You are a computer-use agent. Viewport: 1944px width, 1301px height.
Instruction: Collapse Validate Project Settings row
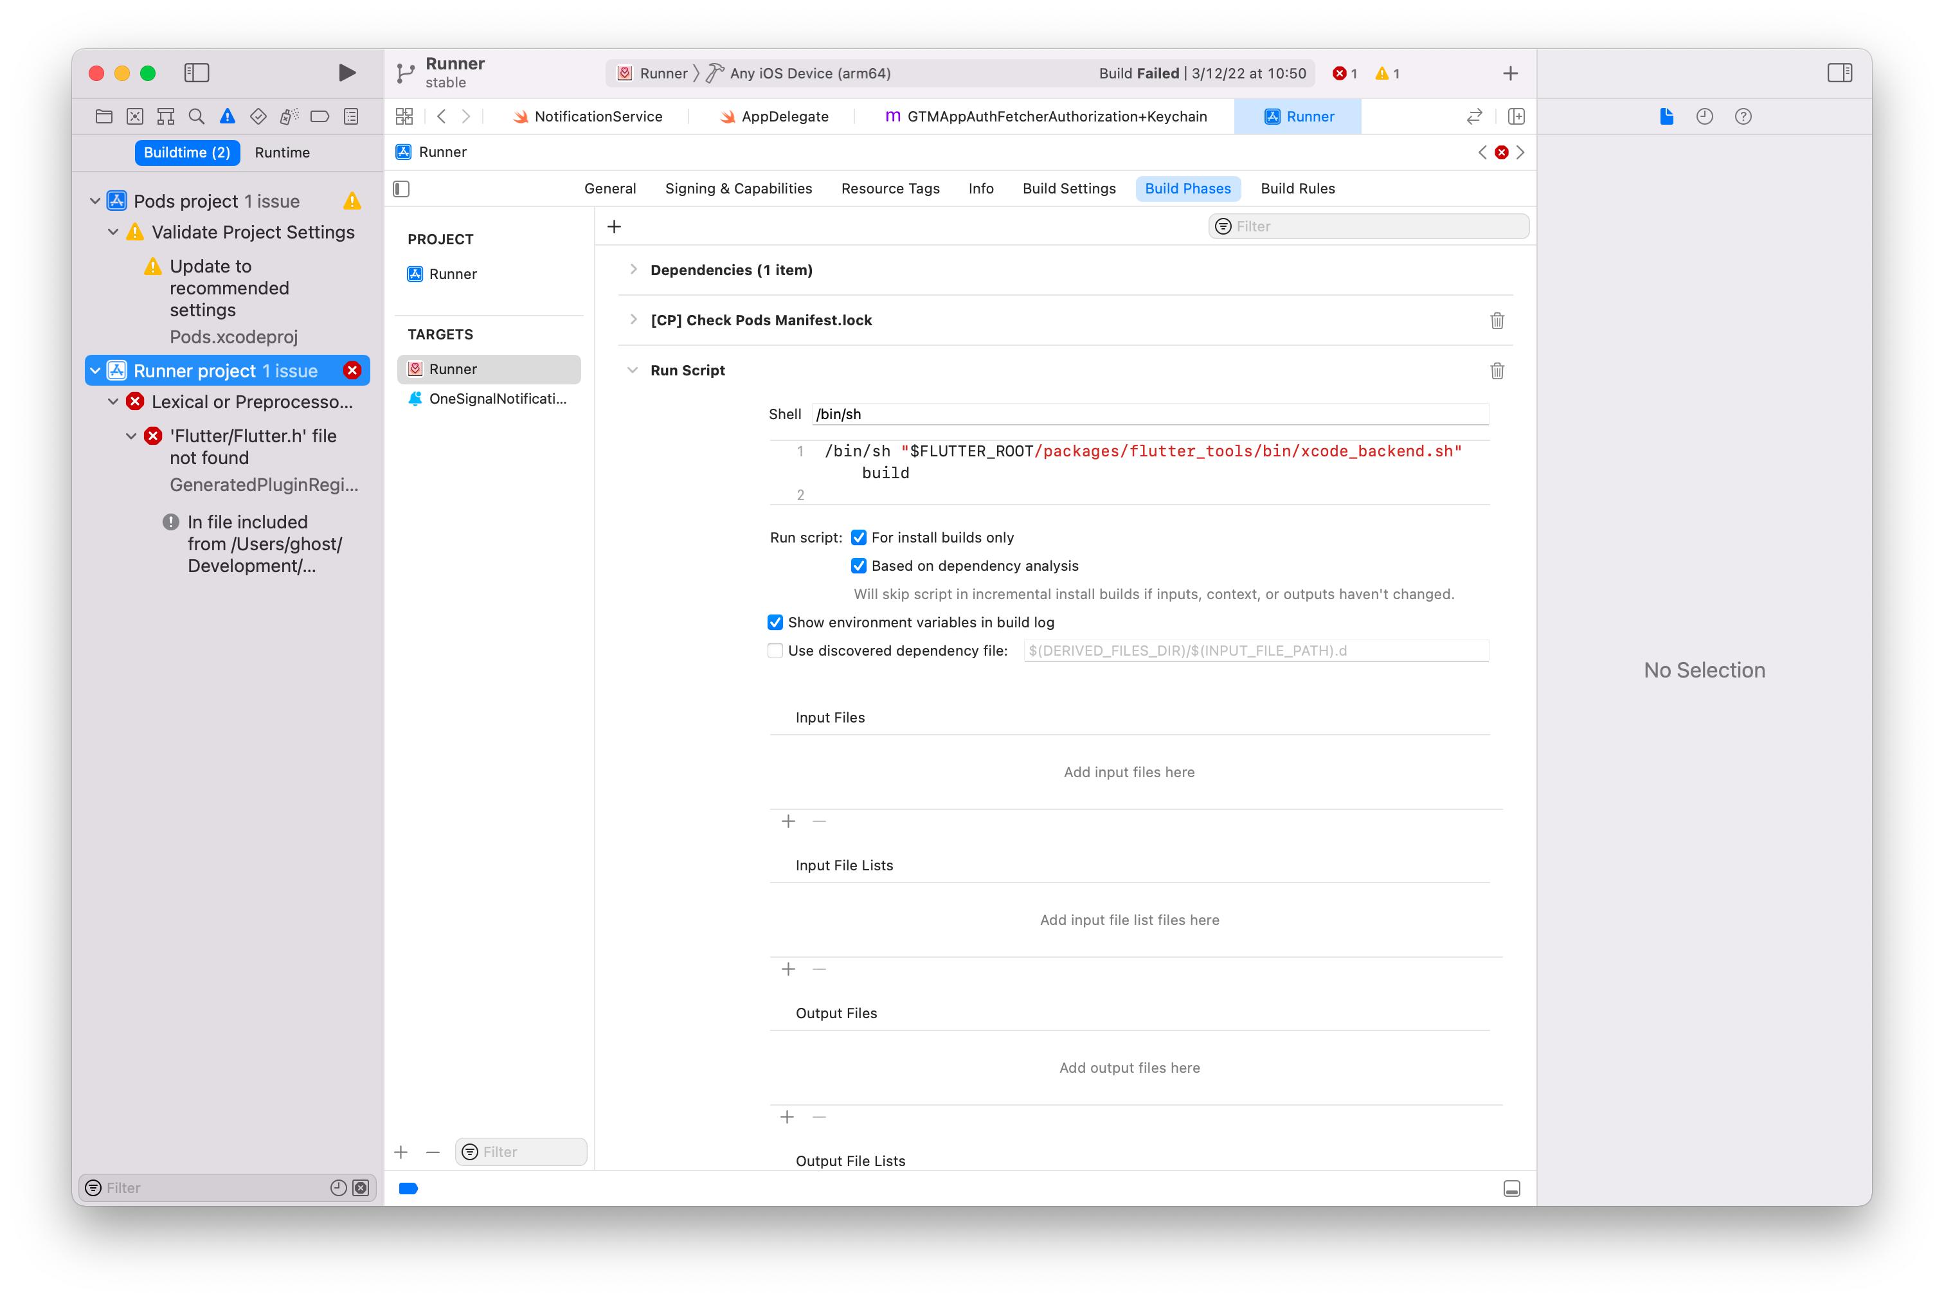point(113,231)
